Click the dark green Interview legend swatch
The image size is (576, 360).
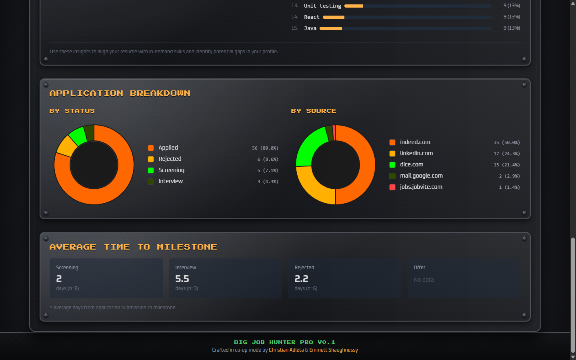coord(151,182)
